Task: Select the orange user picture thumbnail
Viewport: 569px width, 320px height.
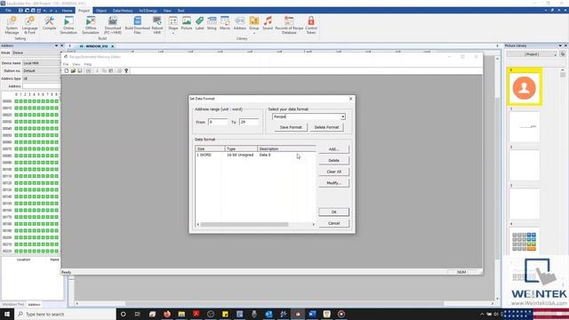Action: 525,87
